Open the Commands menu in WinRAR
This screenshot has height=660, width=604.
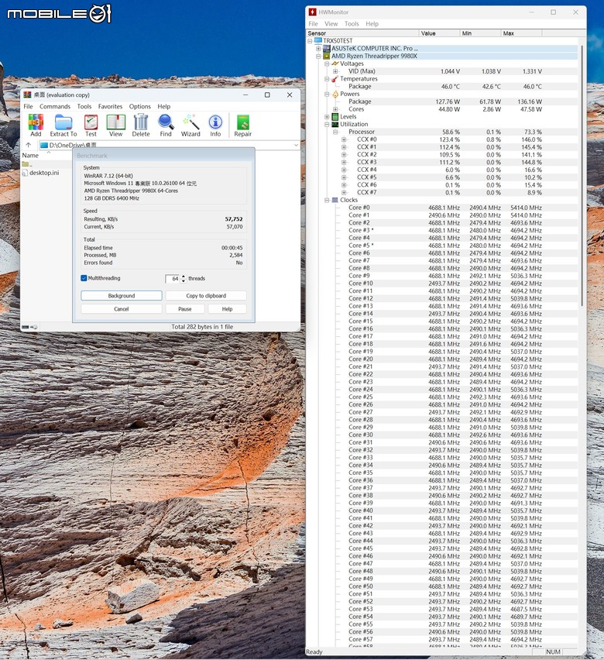click(x=55, y=106)
